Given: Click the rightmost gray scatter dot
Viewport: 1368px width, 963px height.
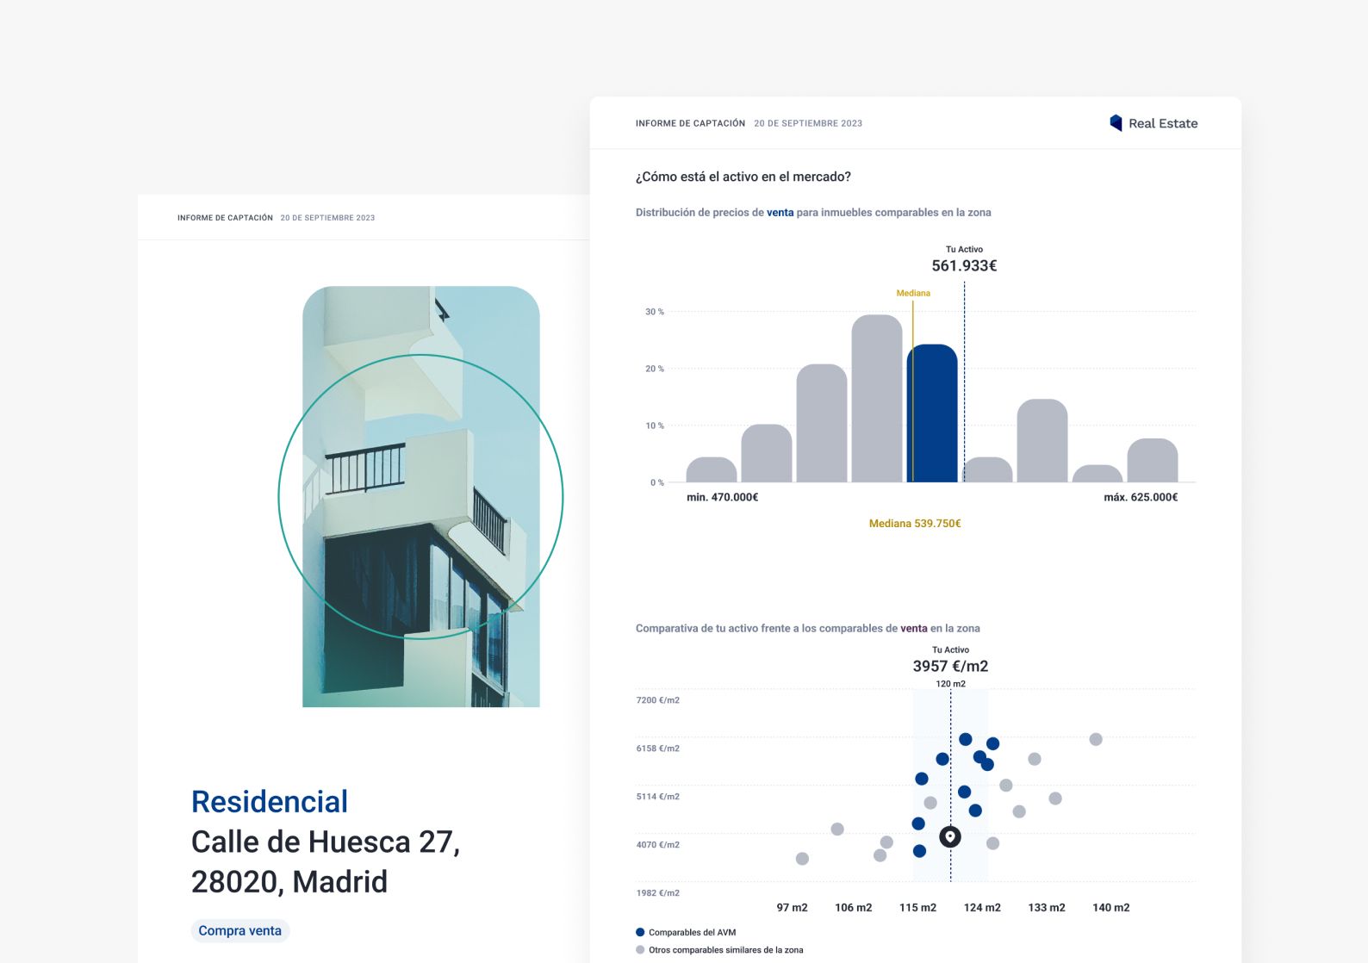Looking at the screenshot, I should (x=1096, y=739).
